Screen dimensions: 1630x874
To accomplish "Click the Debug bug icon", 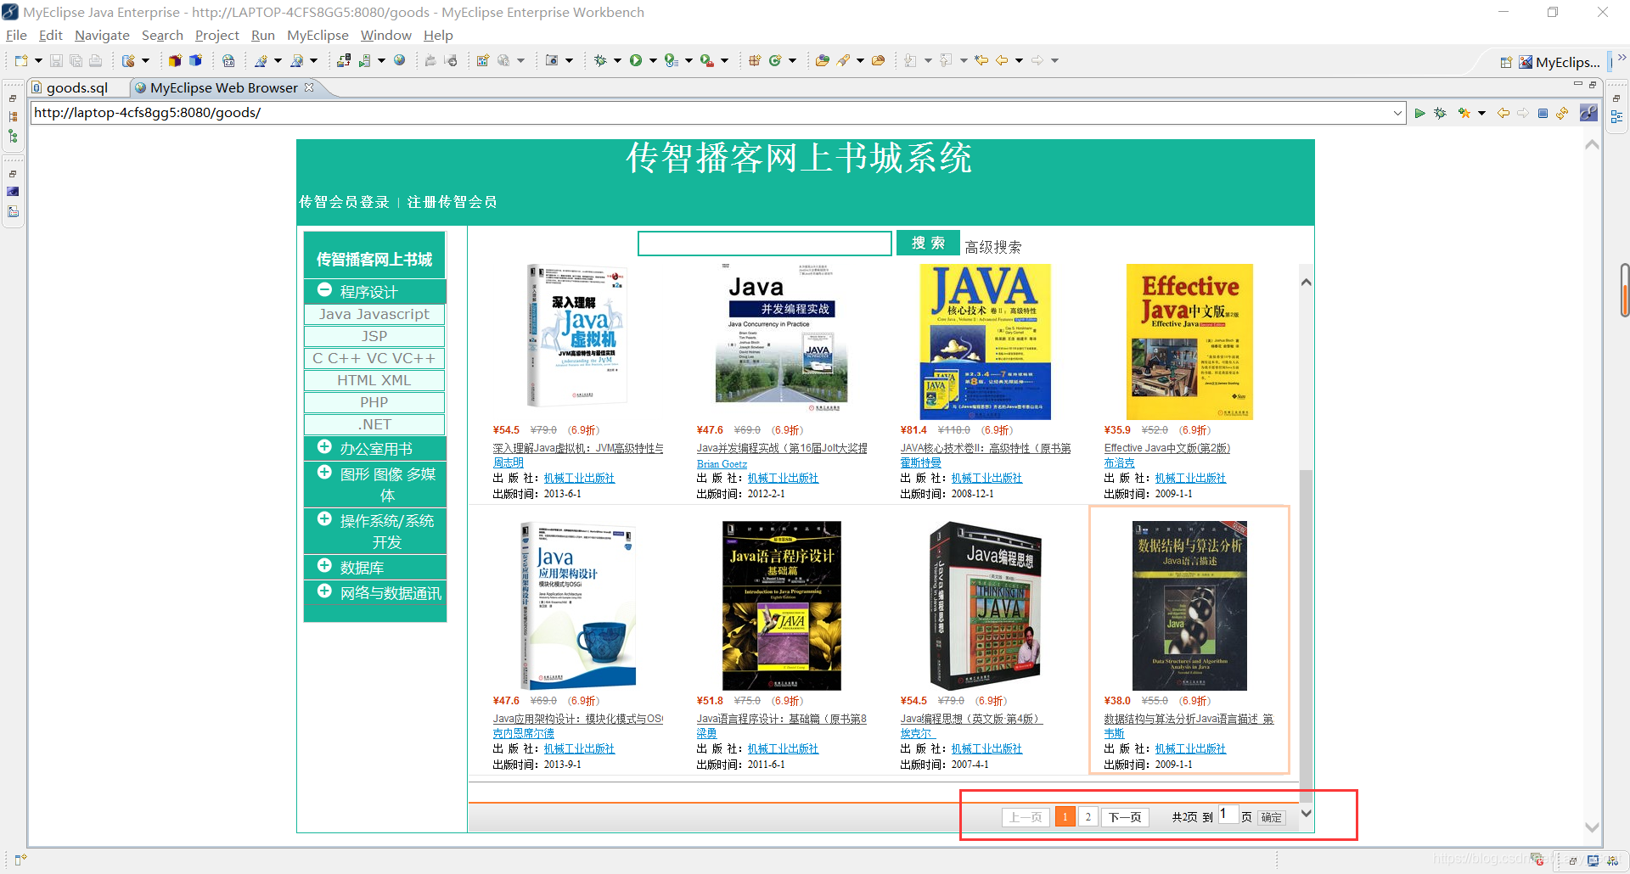I will [x=600, y=59].
